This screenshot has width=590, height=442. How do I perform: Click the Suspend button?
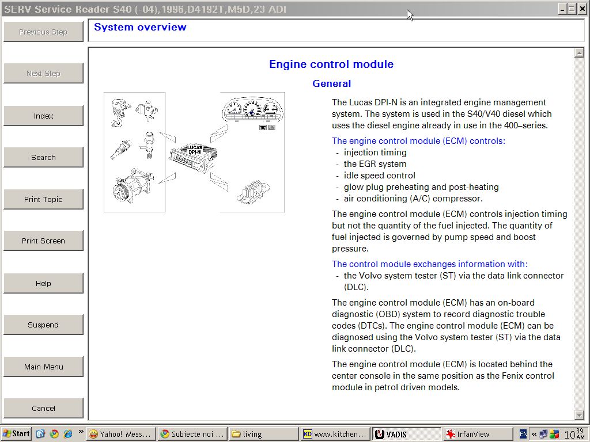[x=43, y=325]
